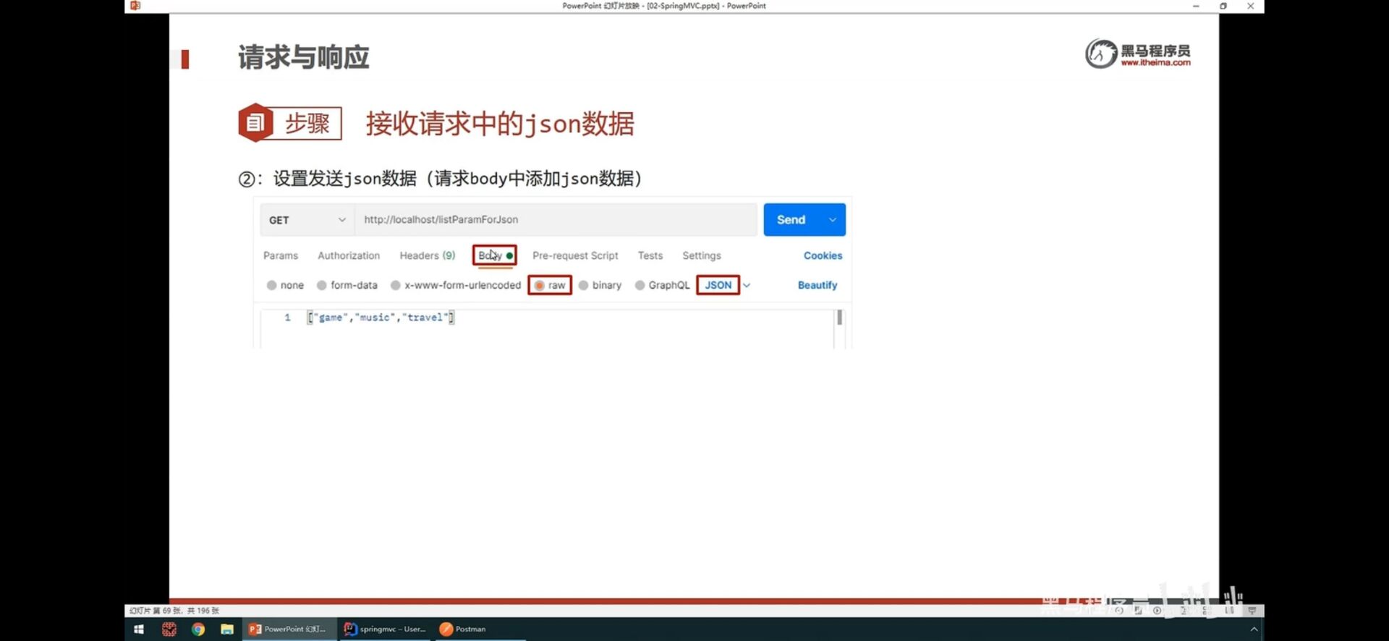Click the '请求与响应' slide title
Screen dimensions: 1389x641
304,57
